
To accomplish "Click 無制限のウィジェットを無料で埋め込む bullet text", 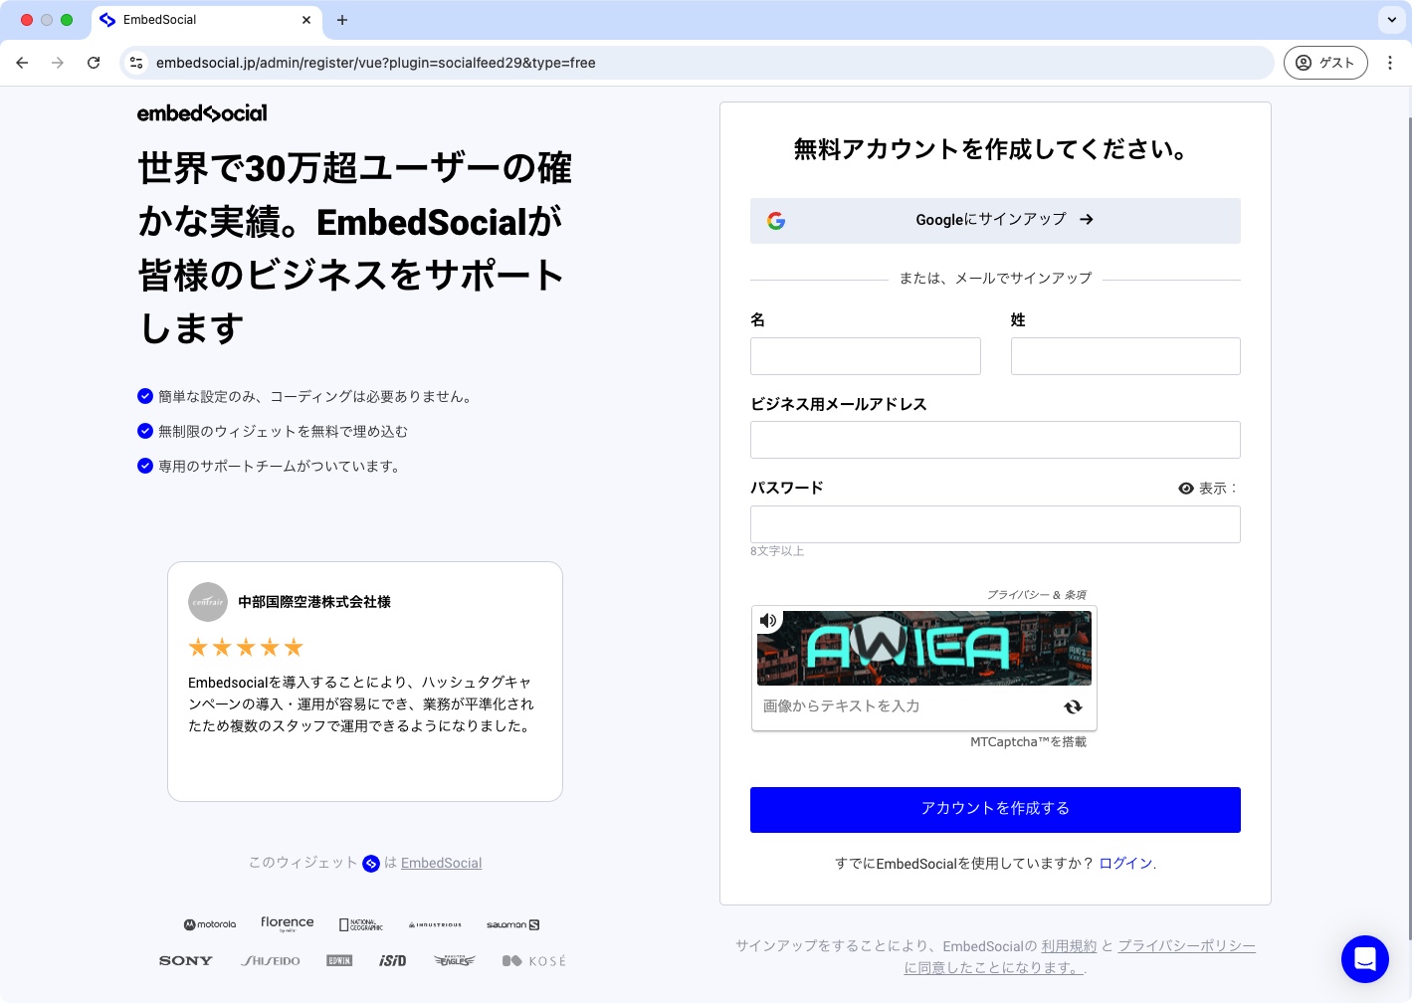I will click(x=283, y=432).
